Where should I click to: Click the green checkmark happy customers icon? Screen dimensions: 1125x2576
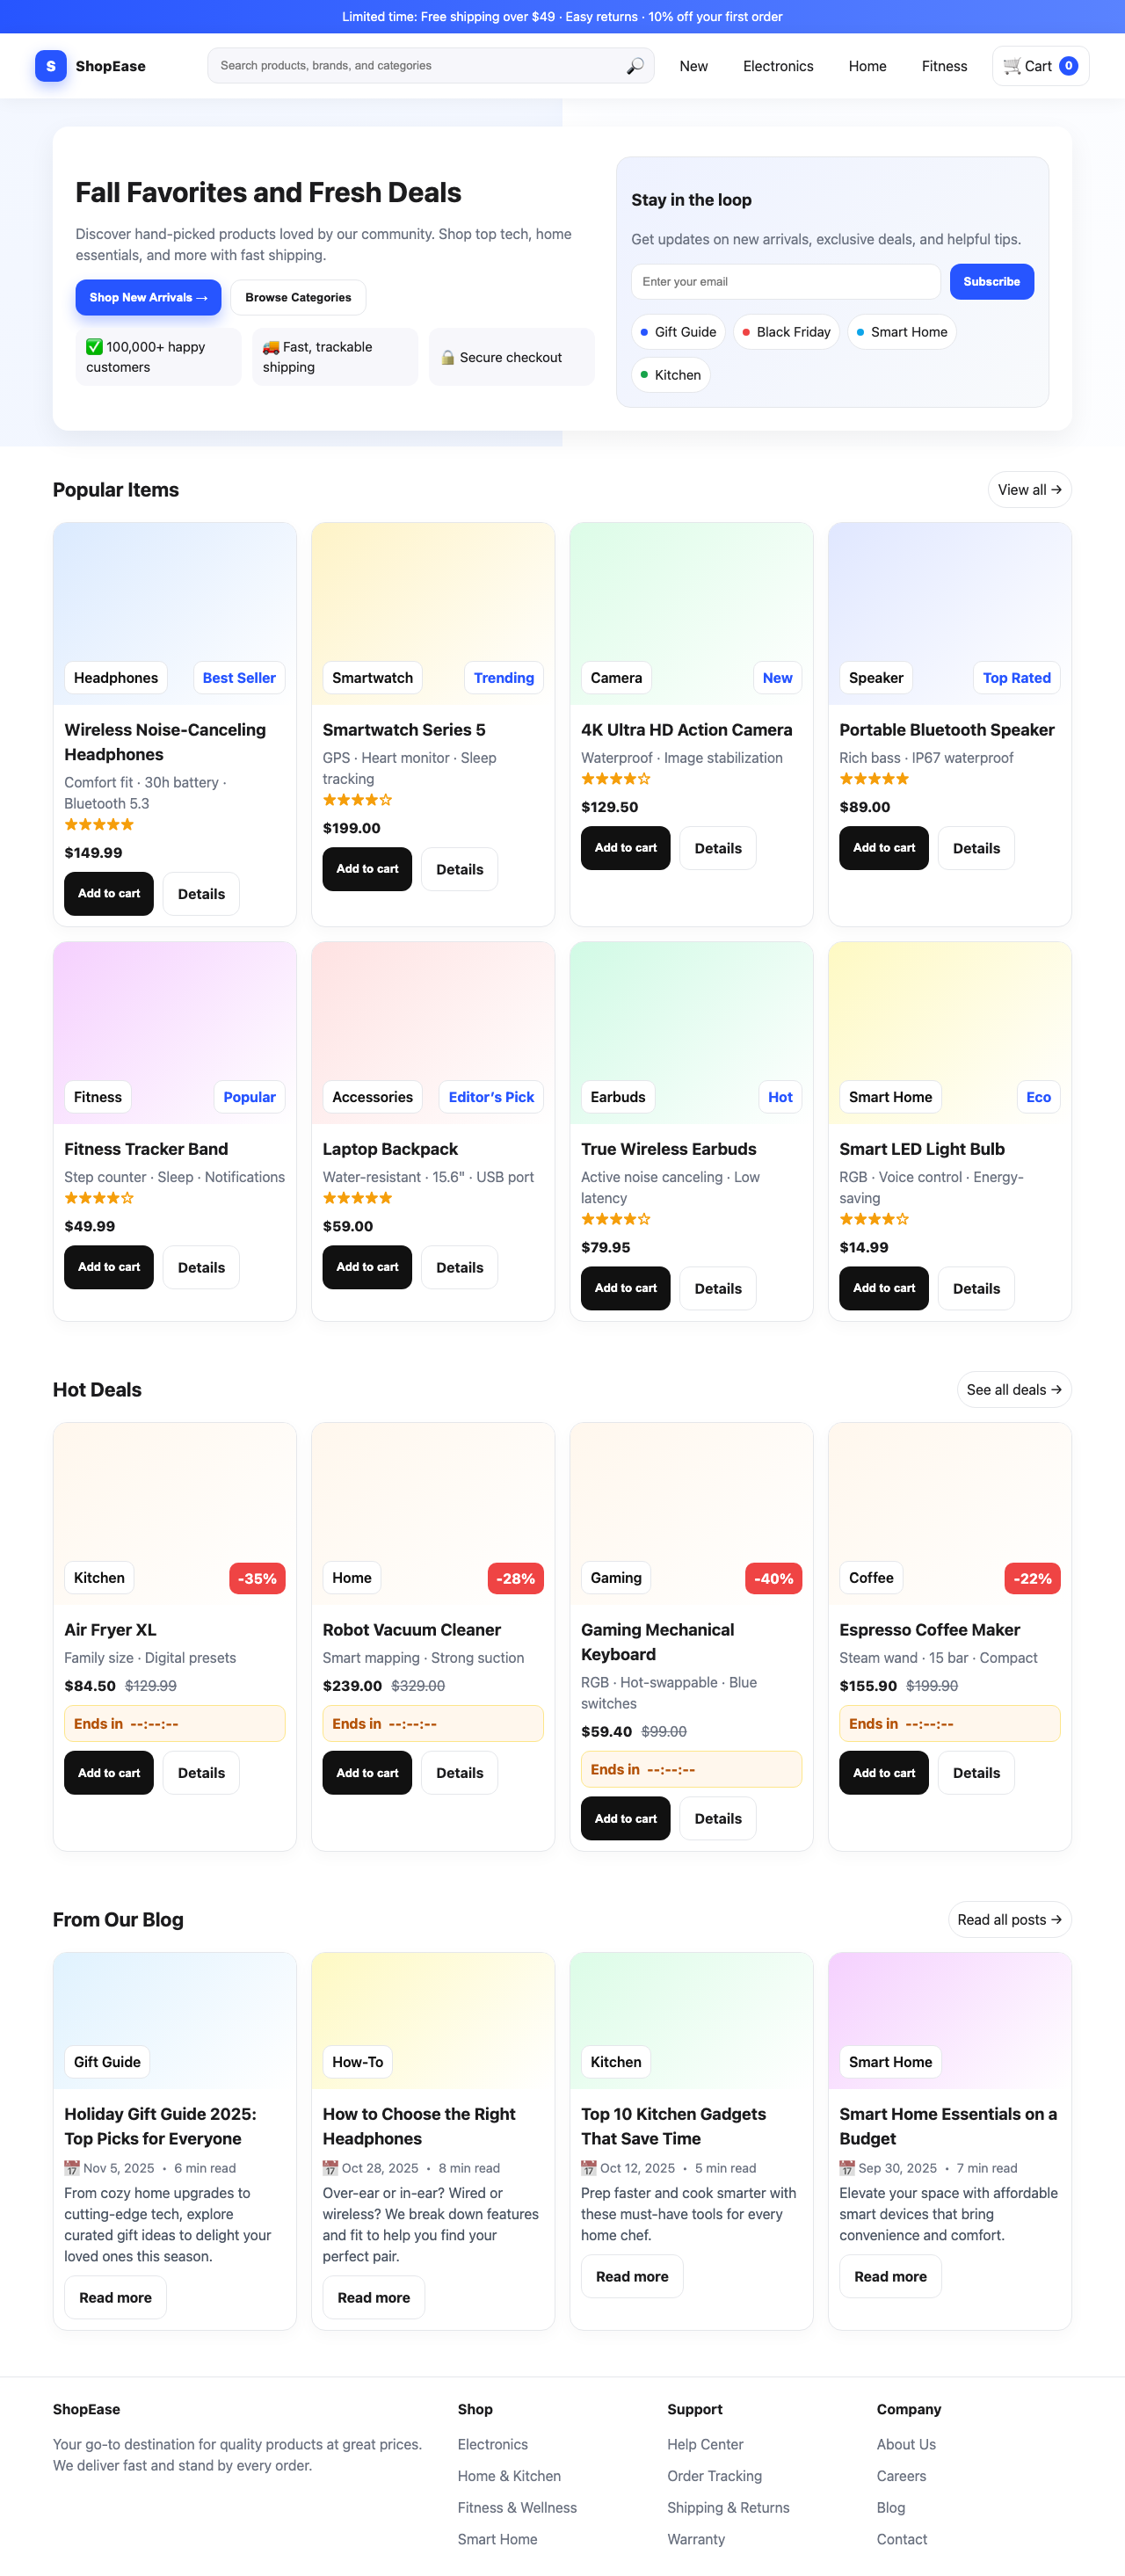[x=92, y=347]
